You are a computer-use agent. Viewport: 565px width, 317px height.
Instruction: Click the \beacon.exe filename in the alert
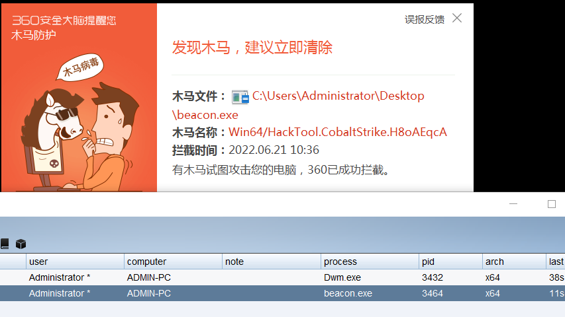coord(205,115)
